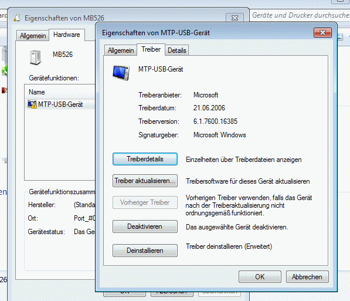Close the MTP-USB-Gerät properties dialog
Screen dimensions: 350x301
click(x=322, y=33)
